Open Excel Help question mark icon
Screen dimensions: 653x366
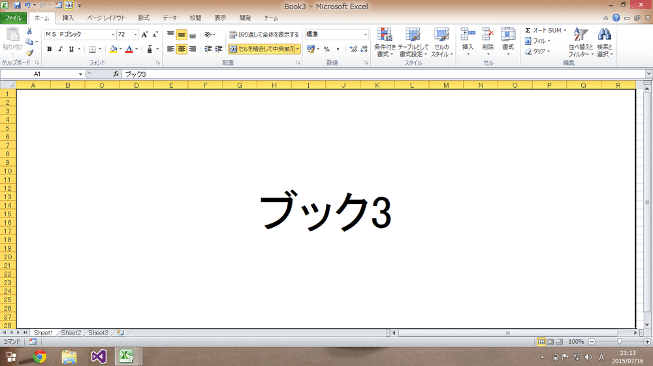pyautogui.click(x=616, y=18)
